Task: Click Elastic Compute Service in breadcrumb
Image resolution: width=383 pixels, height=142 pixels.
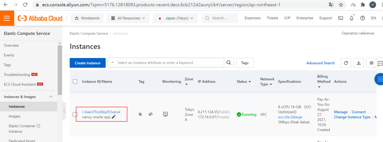Action: 89,33
